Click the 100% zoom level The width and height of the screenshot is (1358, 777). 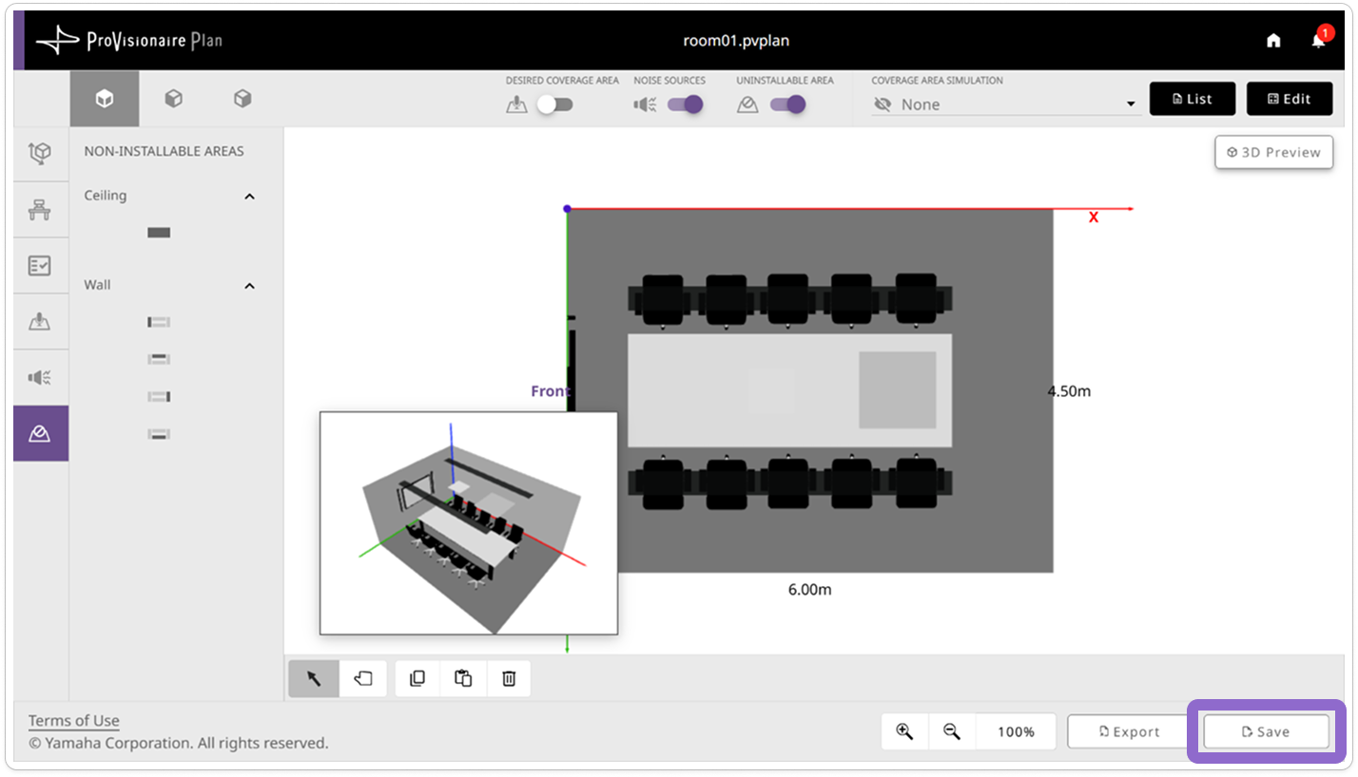tap(1016, 731)
